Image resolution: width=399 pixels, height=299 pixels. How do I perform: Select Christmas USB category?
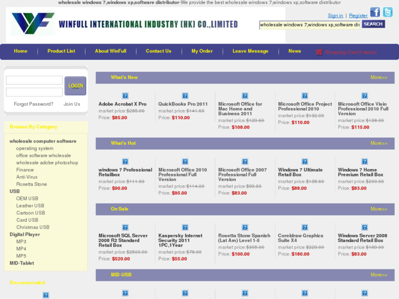(x=33, y=227)
